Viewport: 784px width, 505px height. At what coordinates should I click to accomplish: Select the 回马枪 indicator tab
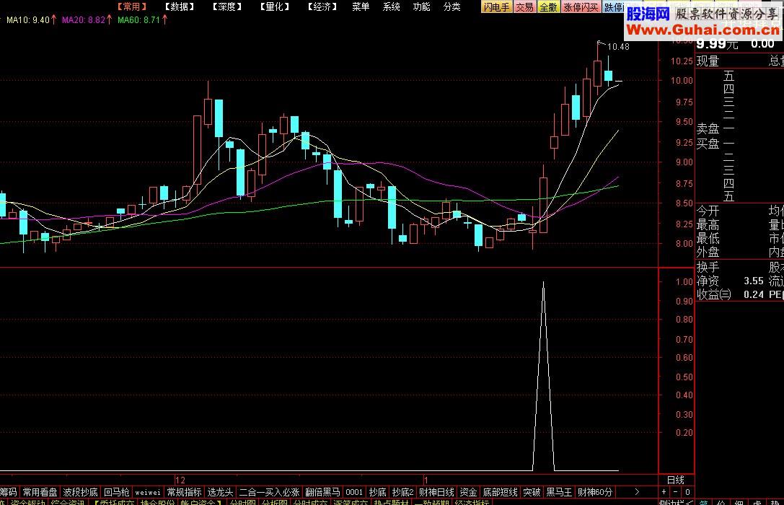click(x=117, y=492)
